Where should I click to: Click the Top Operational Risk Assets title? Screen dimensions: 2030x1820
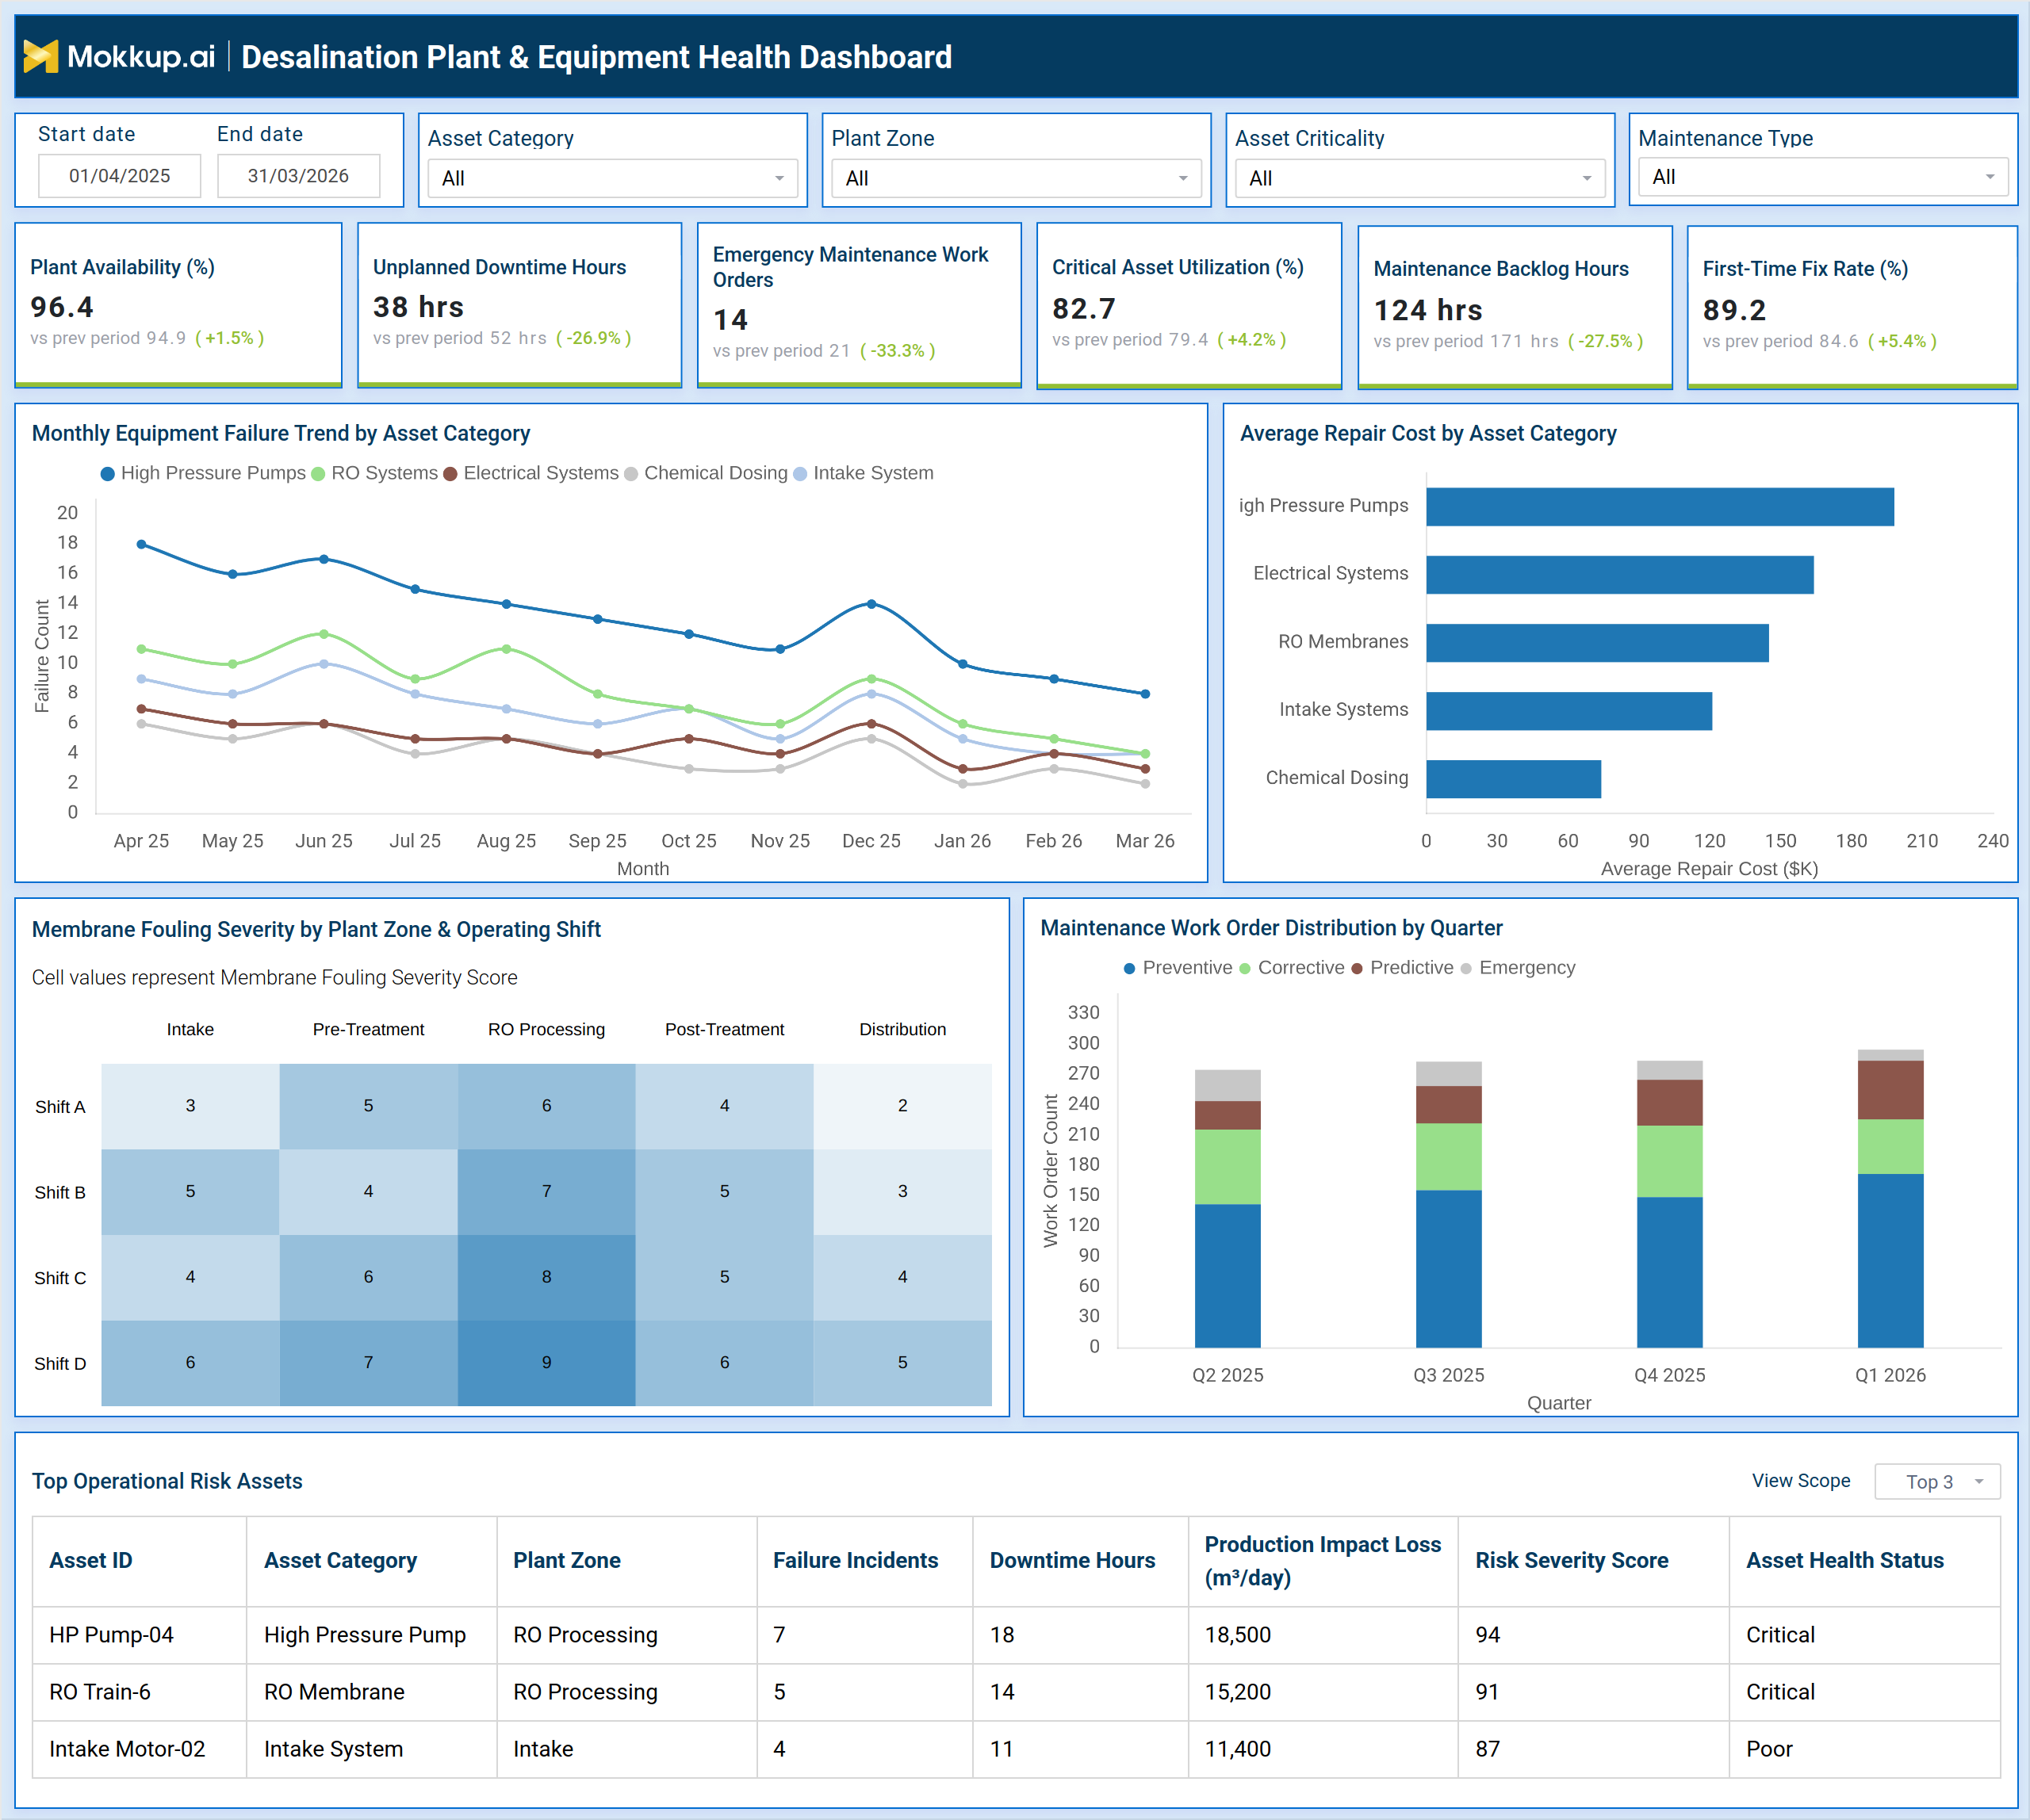coord(167,1481)
